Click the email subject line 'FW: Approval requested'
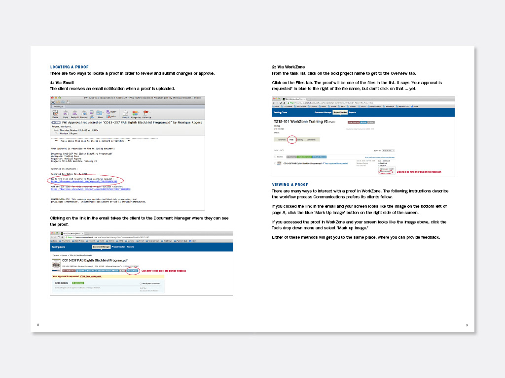The image size is (505, 378). tap(132, 123)
